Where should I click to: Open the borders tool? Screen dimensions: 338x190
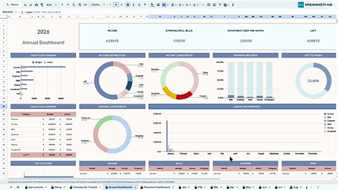(x=158, y=5)
